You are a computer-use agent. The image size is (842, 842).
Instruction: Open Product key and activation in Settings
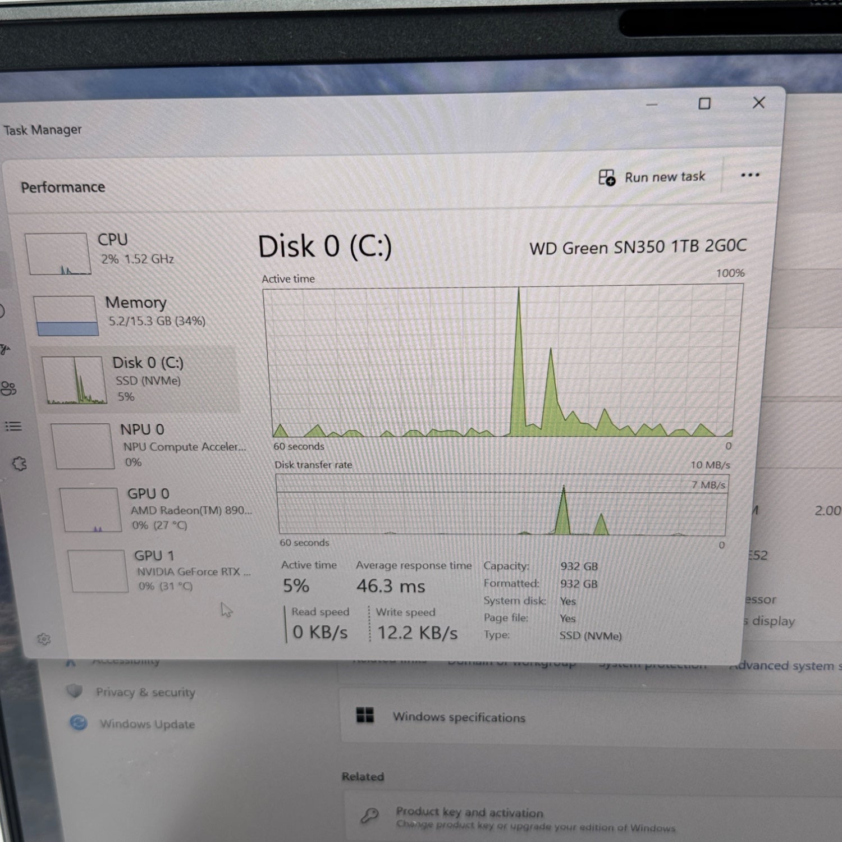[592, 818]
